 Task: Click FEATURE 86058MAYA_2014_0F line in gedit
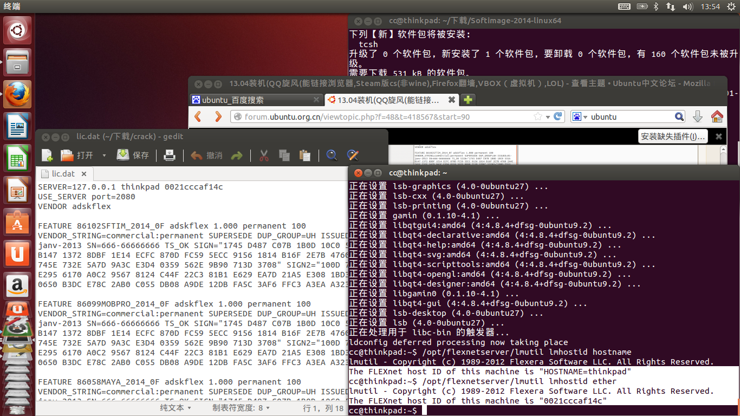click(x=169, y=382)
